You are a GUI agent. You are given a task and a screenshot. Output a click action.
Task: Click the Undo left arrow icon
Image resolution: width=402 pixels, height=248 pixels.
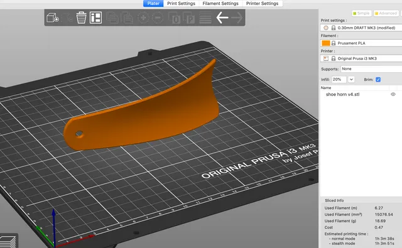(x=222, y=18)
